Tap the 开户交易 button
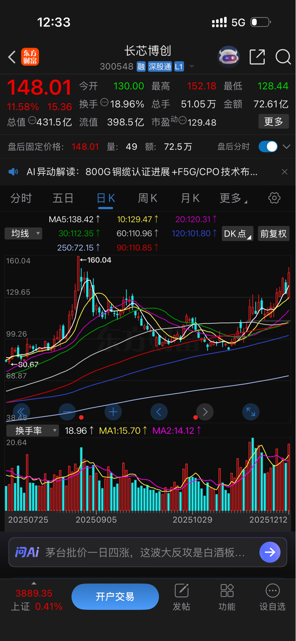The height and width of the screenshot is (641, 296). tap(115, 597)
